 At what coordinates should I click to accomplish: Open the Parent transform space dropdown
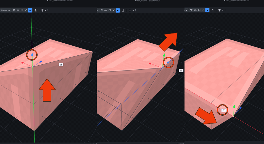5,10
